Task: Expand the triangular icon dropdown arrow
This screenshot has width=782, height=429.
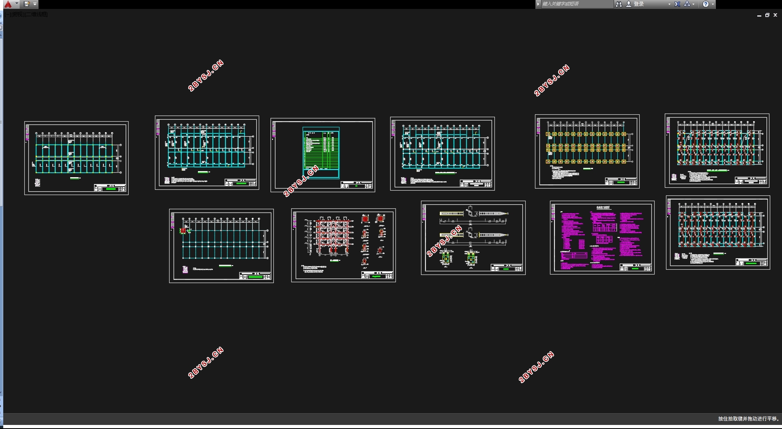Action: point(694,4)
